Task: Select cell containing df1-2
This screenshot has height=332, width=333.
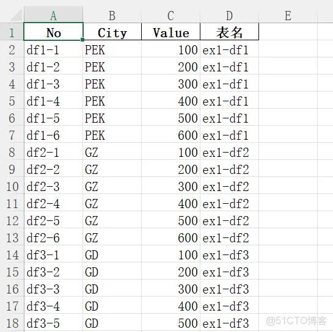Action: [54, 66]
